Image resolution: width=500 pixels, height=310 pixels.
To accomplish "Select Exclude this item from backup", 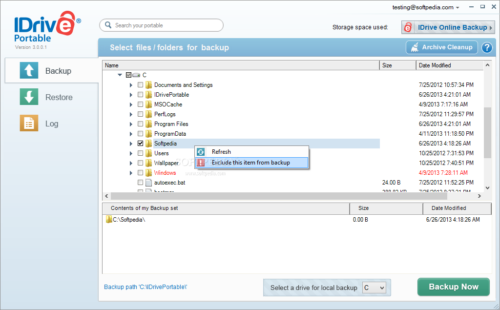I will coord(251,163).
